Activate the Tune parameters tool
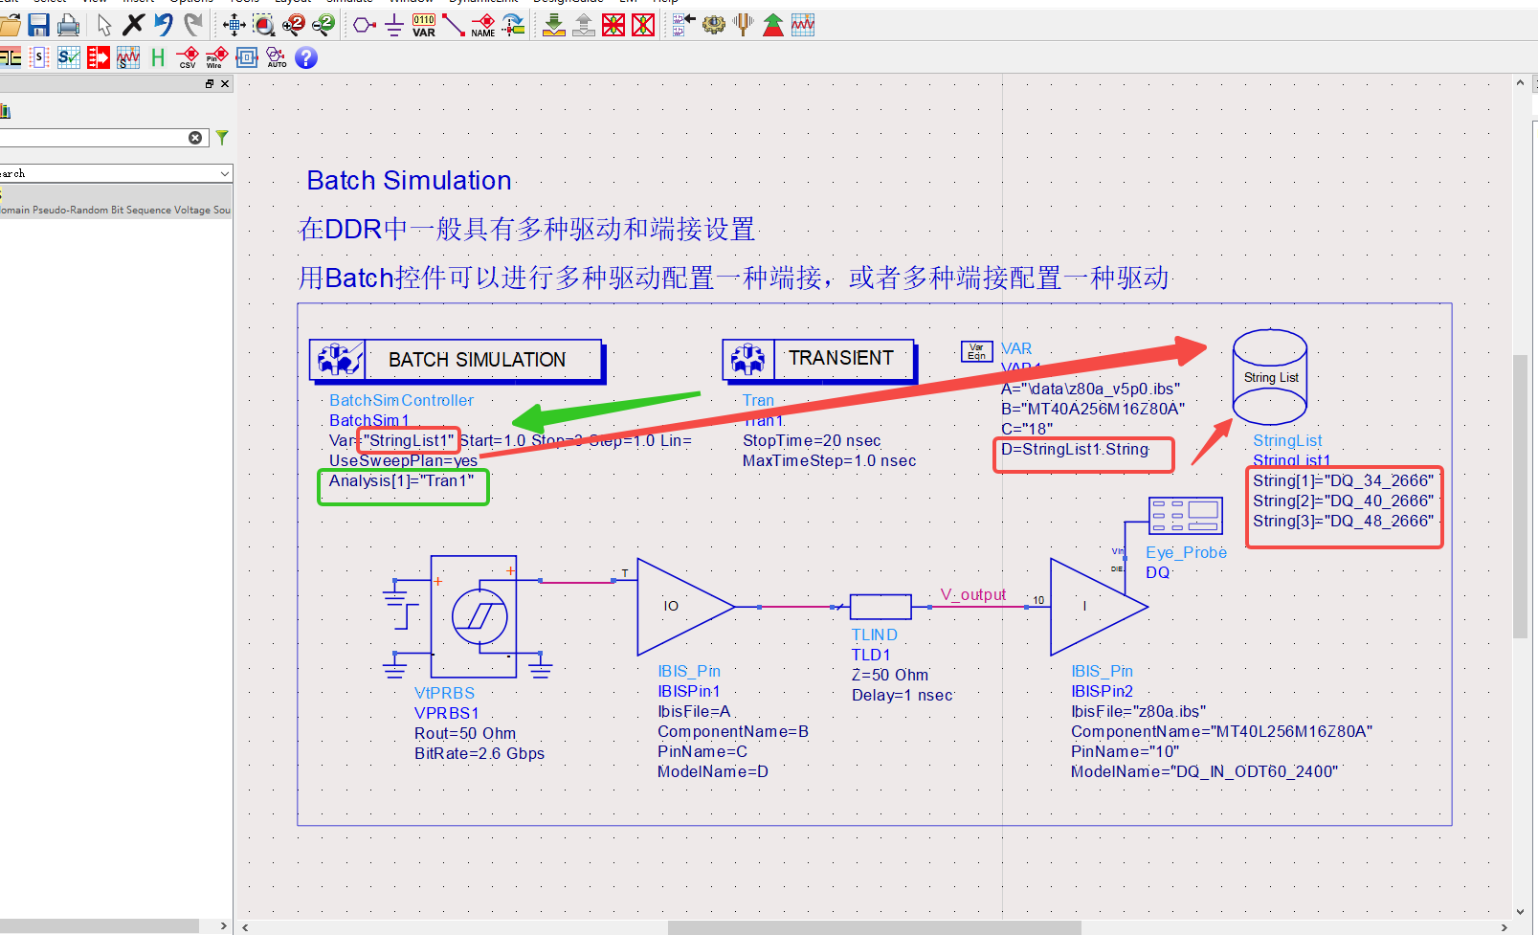The image size is (1538, 935). [742, 26]
